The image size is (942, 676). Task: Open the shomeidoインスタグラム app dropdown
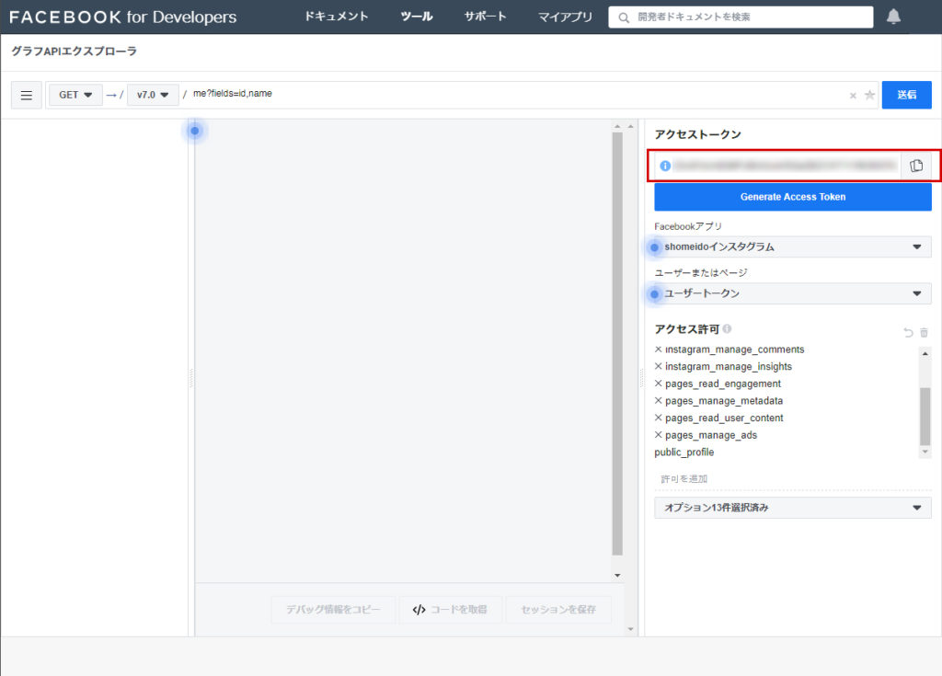pyautogui.click(x=792, y=246)
